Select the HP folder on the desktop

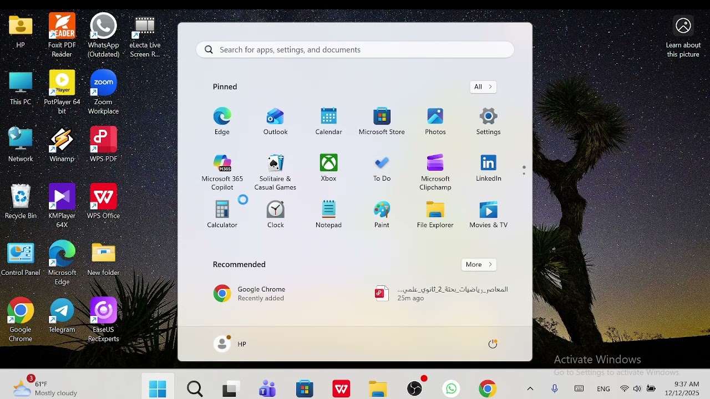(x=21, y=32)
